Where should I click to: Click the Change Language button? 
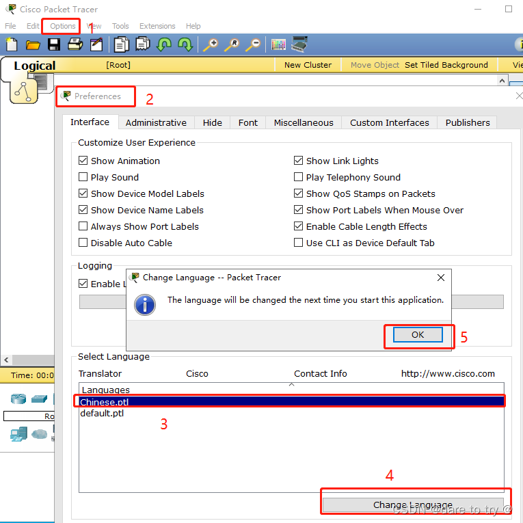pos(413,505)
